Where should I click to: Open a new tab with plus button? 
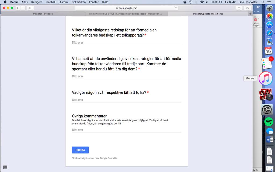coord(250,14)
